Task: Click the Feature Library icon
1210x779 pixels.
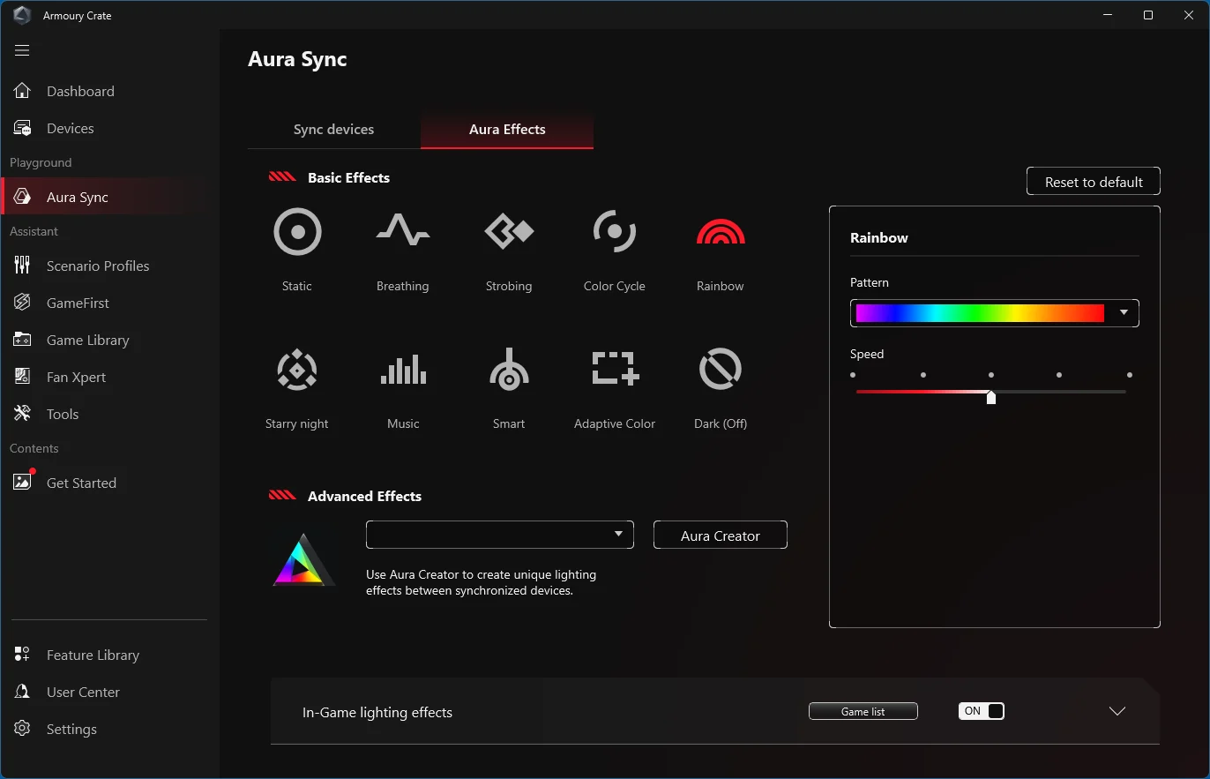Action: [22, 655]
